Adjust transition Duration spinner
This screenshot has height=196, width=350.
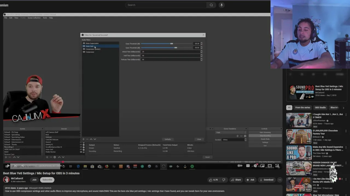(245, 140)
